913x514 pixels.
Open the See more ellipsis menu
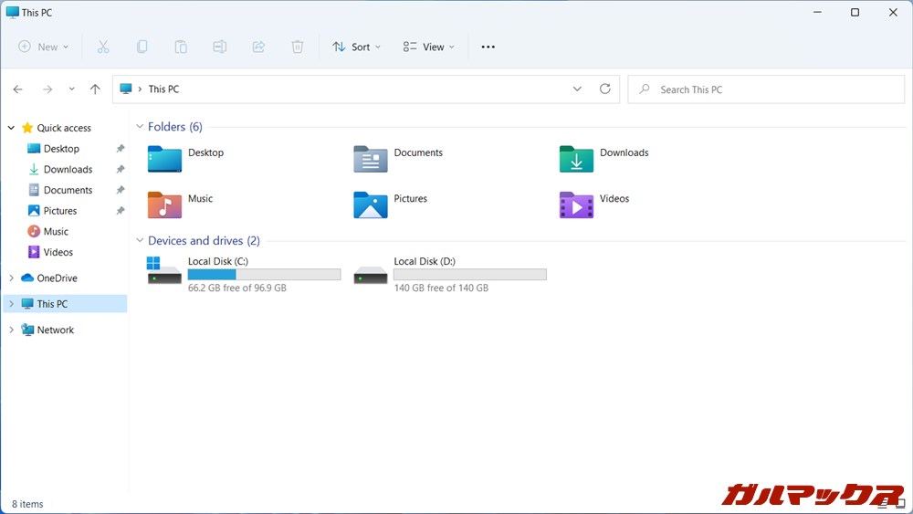coord(488,47)
